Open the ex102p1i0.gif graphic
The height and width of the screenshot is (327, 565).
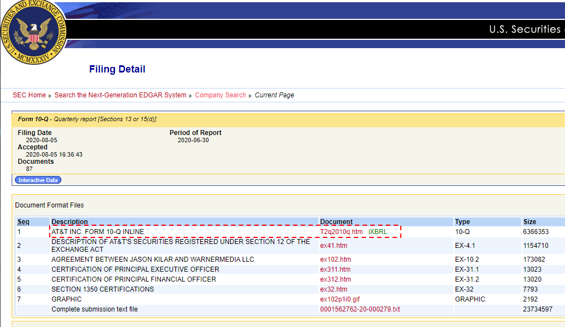point(340,299)
